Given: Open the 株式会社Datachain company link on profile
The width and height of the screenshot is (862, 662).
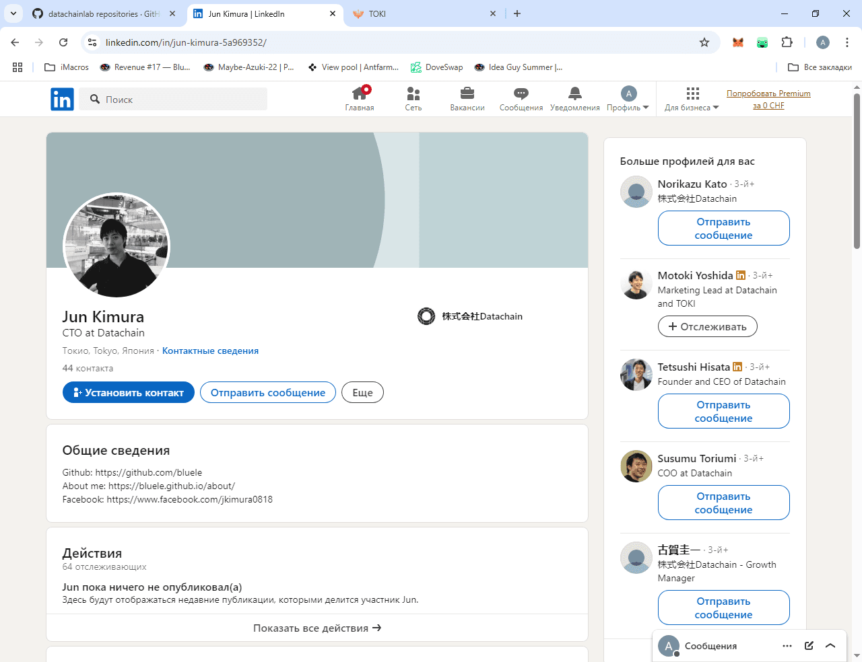Looking at the screenshot, I should click(470, 316).
